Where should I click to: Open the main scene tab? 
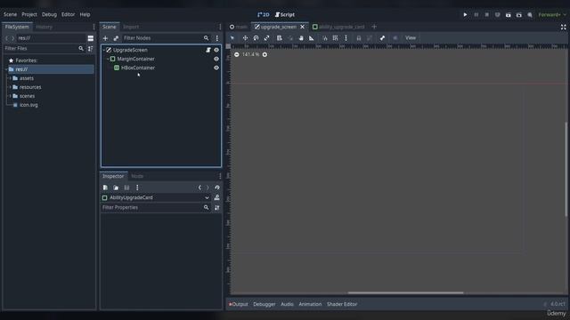tap(239, 27)
